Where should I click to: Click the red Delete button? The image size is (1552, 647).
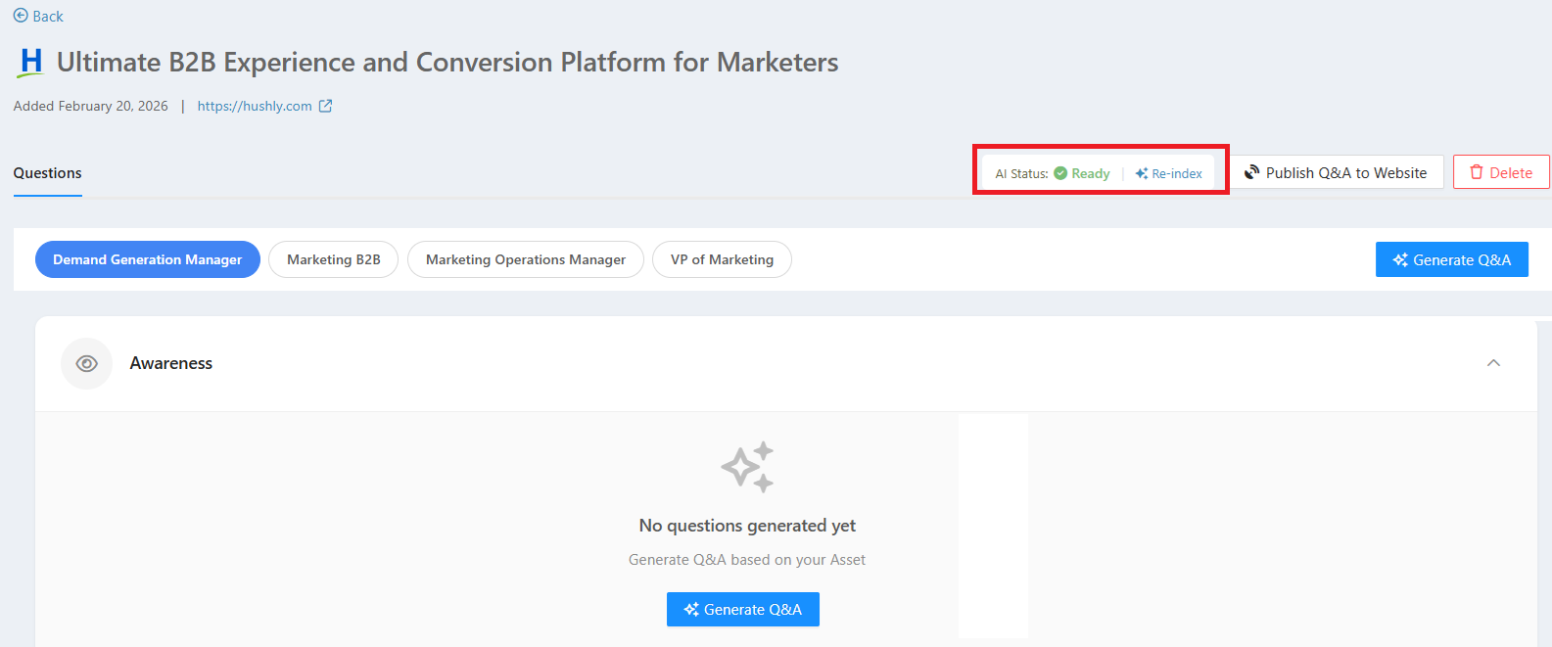point(1501,172)
